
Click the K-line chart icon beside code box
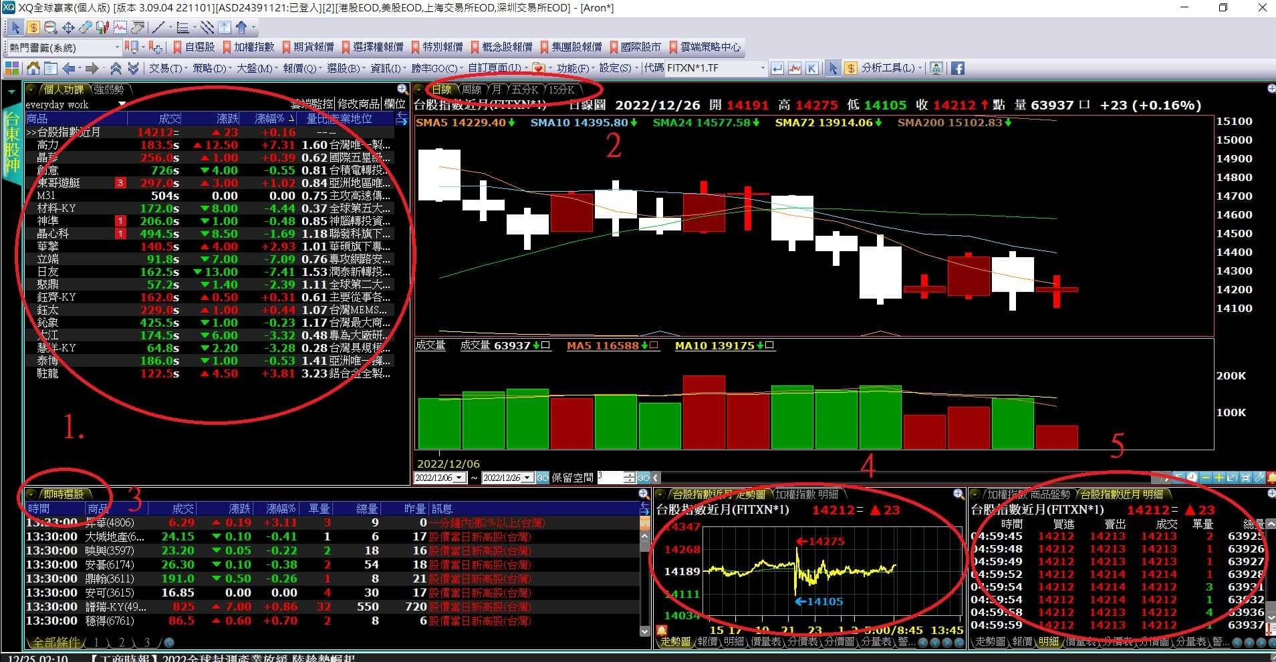tap(811, 68)
